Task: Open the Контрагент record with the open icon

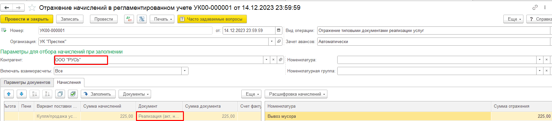Action: 280,60
